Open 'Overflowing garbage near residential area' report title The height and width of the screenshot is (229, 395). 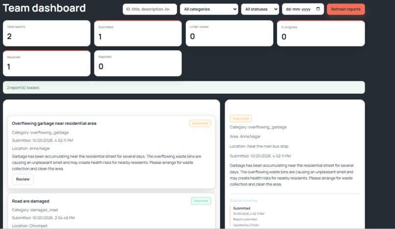point(54,123)
